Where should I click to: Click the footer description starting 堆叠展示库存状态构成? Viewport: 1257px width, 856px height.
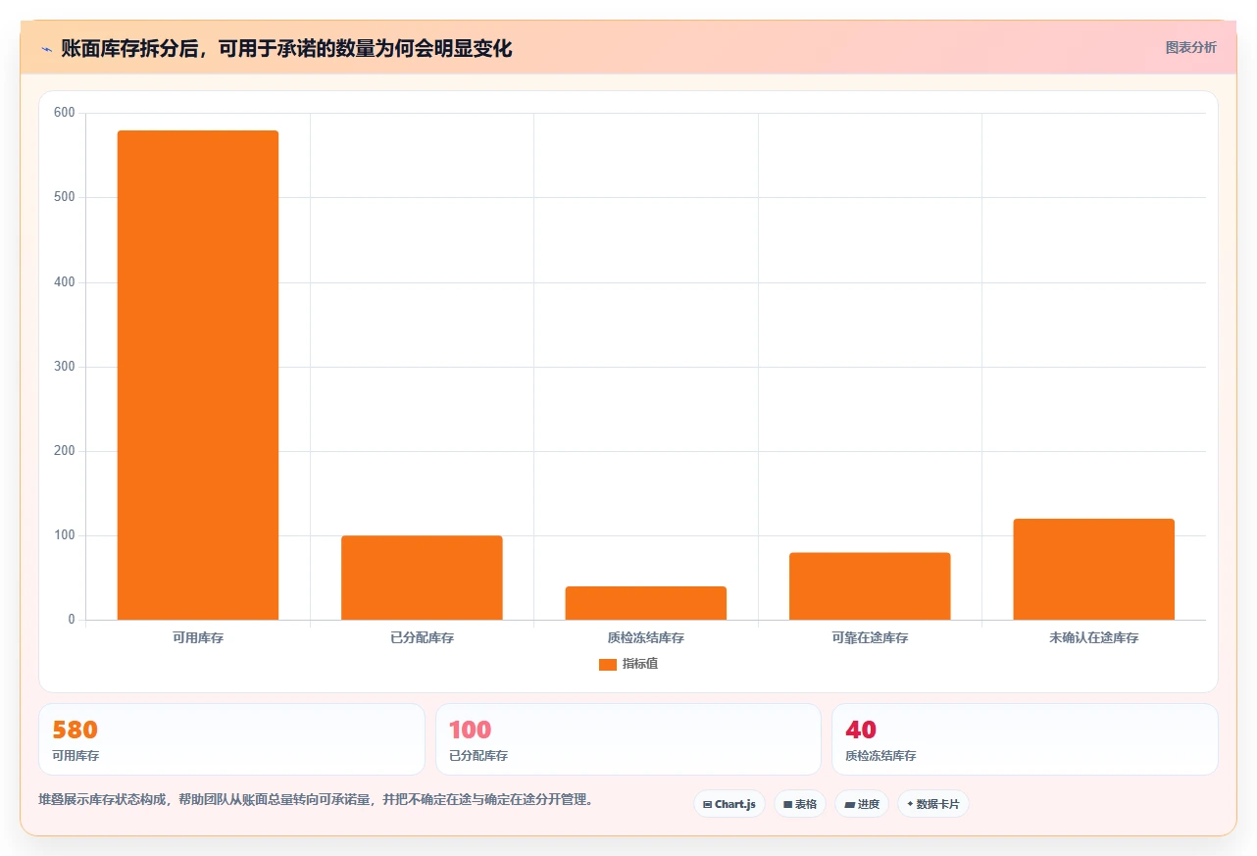pos(316,799)
